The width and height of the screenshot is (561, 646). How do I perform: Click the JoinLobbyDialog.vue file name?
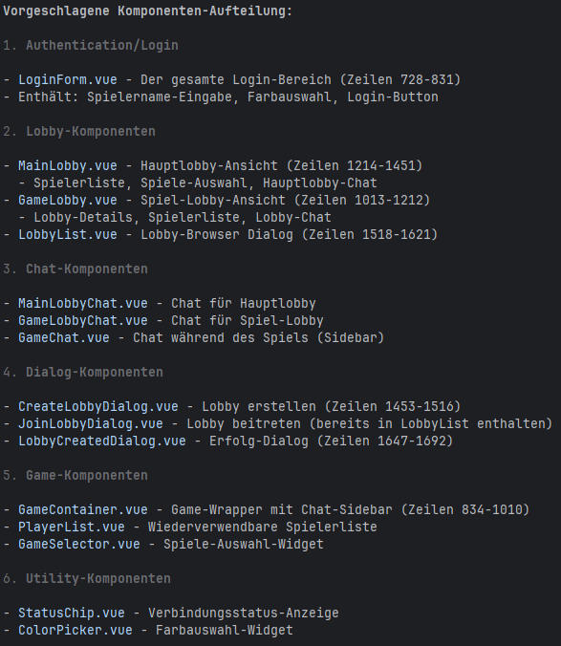pyautogui.click(x=91, y=424)
